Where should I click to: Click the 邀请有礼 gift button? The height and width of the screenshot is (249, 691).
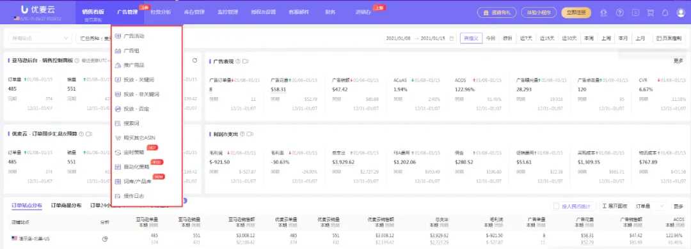[496, 13]
